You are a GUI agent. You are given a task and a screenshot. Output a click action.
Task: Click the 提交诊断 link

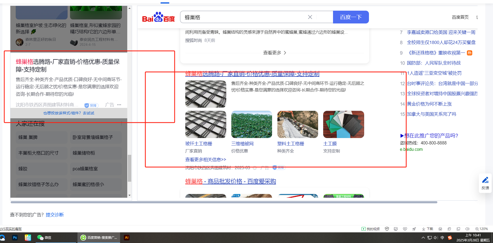[55, 215]
